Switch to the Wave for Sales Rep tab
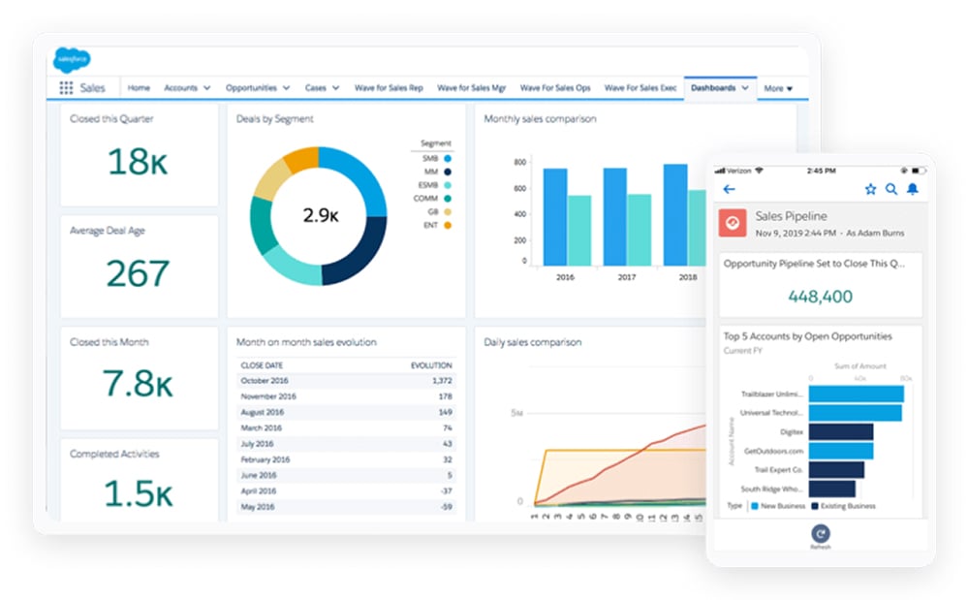 [389, 87]
